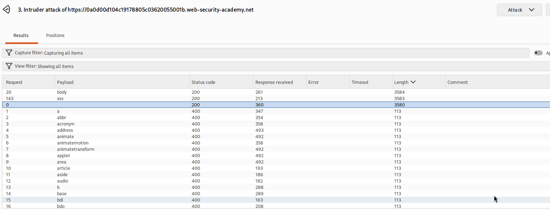Click the Length column sort arrow
This screenshot has height=210, width=550.
click(413, 82)
